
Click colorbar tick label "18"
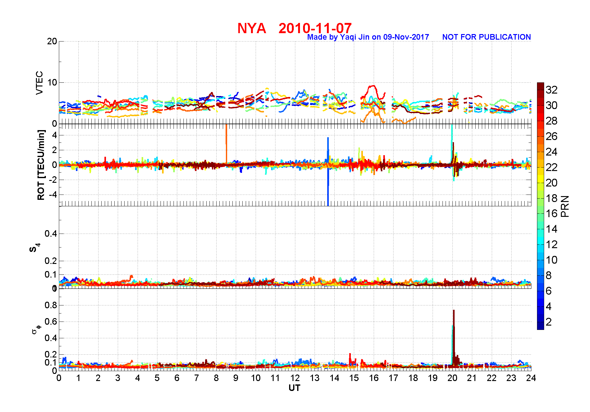[552, 198]
